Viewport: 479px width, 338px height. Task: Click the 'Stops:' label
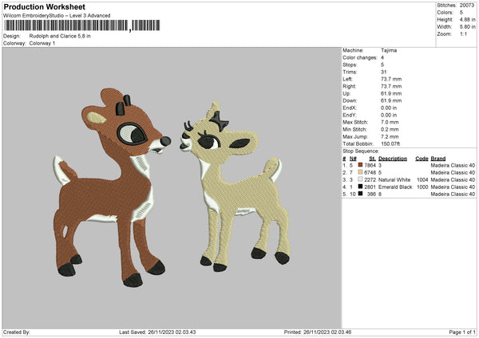(x=350, y=65)
